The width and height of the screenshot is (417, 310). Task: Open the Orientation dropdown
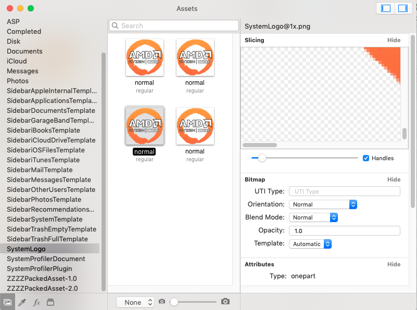coord(323,204)
